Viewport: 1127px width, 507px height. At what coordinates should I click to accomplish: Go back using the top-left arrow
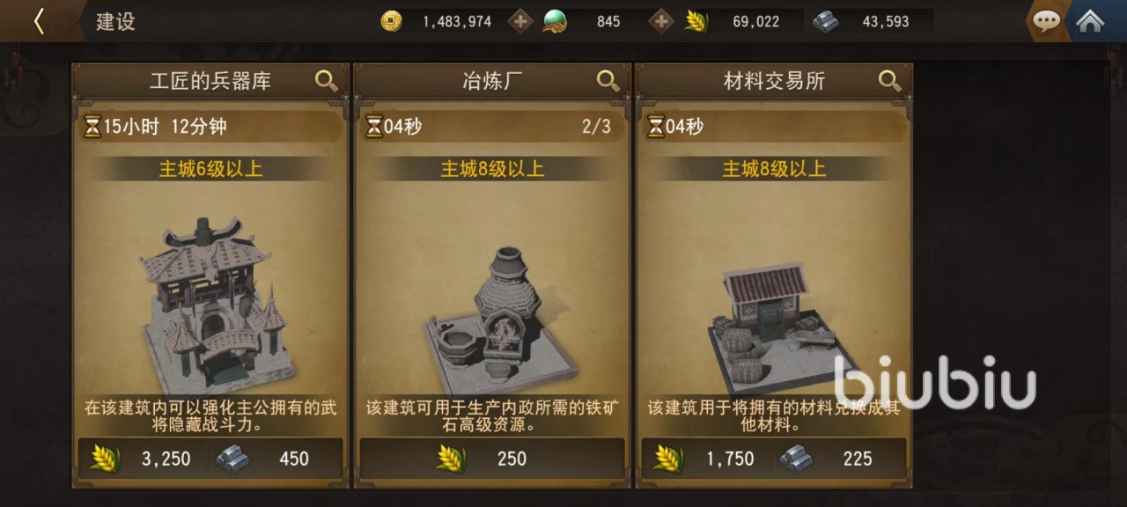(x=39, y=21)
